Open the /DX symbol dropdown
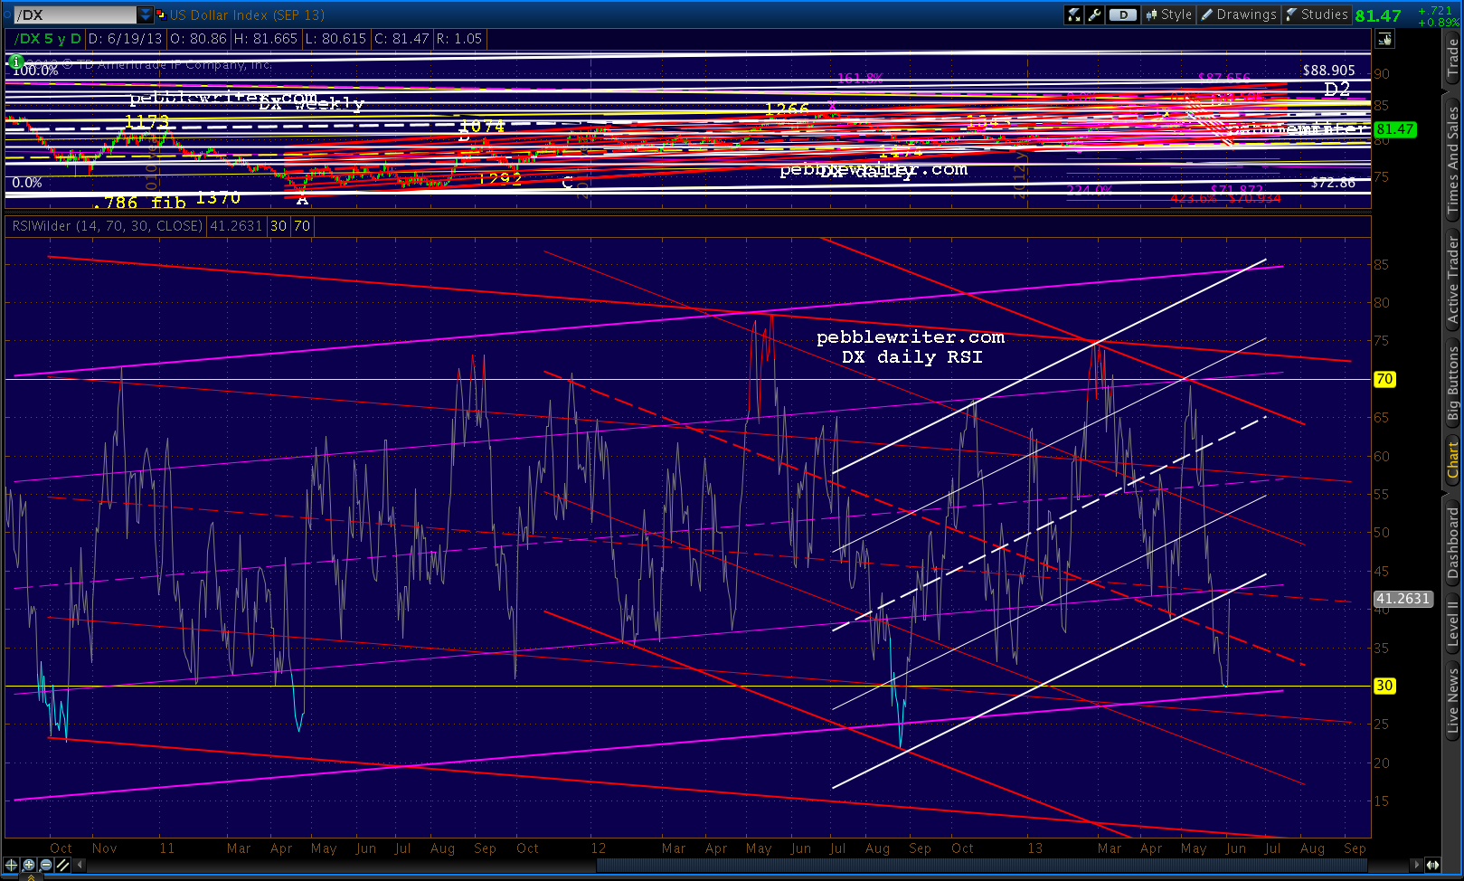1464x881 pixels. tap(145, 14)
